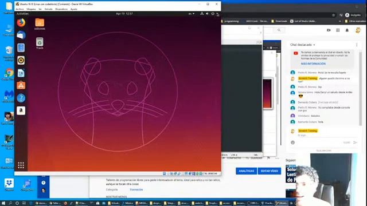This screenshot has height=206, width=367.
Task: Click the EDITAR VÍDEO button
Action: 270,171
